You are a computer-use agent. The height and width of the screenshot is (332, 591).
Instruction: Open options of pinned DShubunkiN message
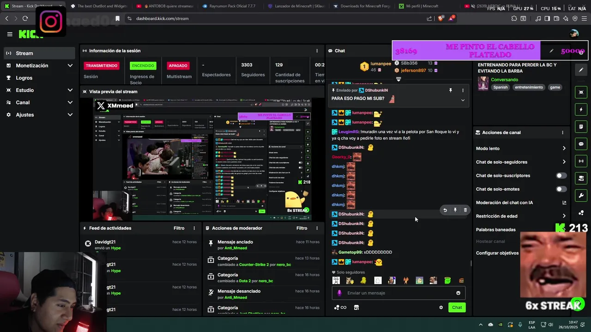(463, 90)
